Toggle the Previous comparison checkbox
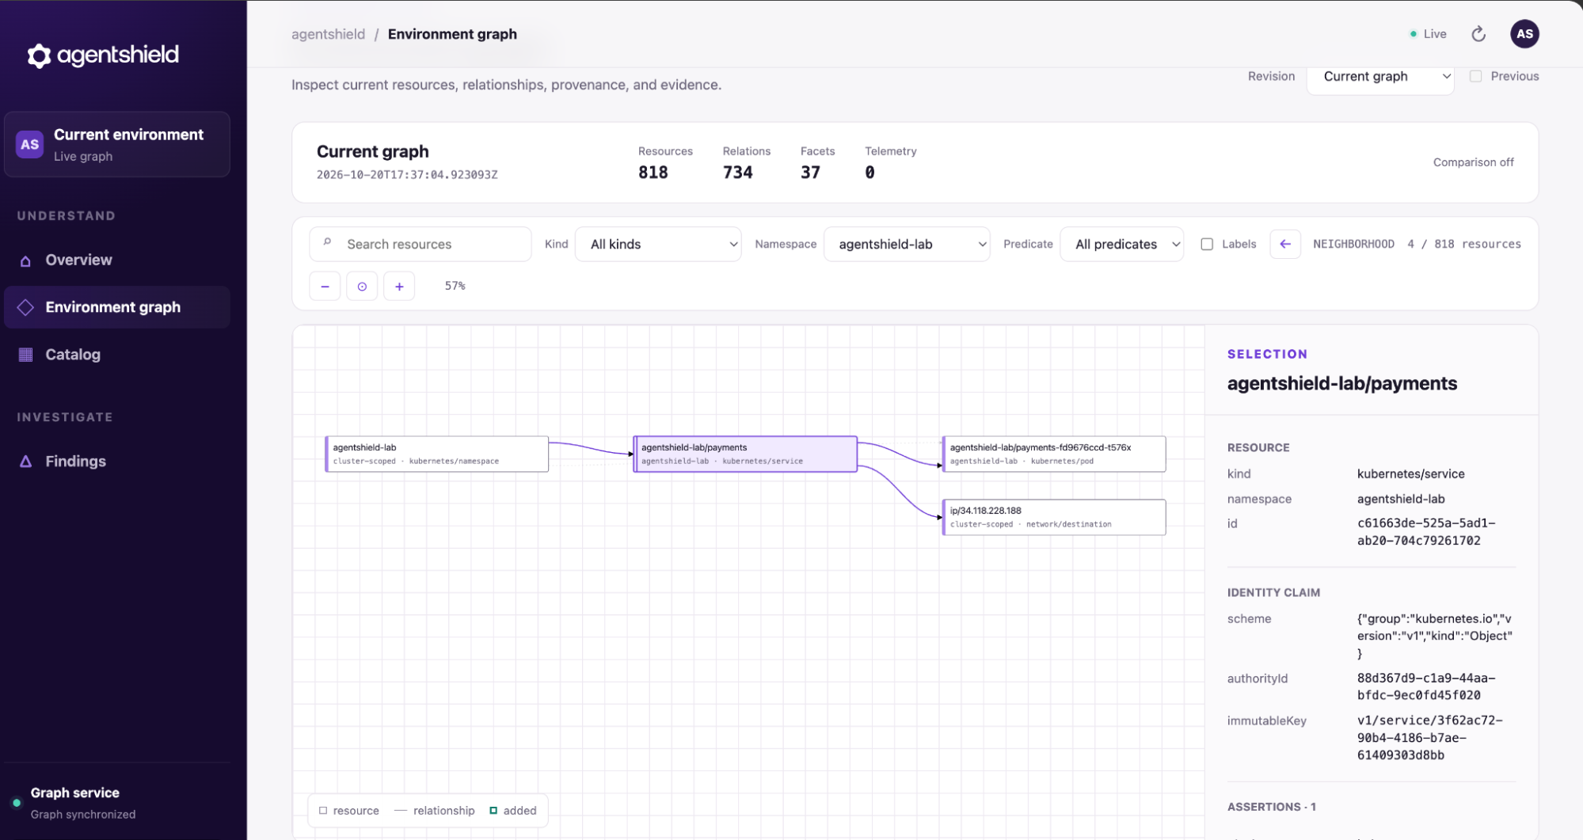Viewport: 1583px width, 840px height. point(1475,76)
